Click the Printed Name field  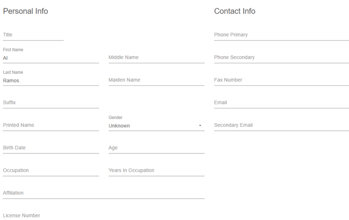coord(51,125)
